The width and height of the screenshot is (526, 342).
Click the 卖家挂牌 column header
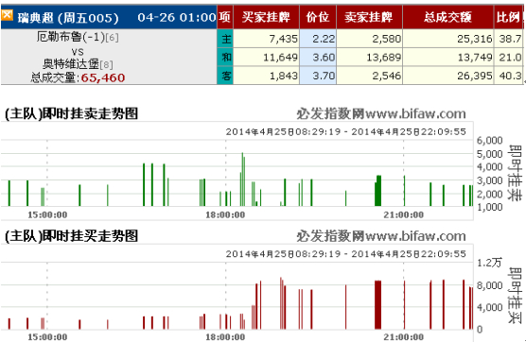tap(369, 17)
